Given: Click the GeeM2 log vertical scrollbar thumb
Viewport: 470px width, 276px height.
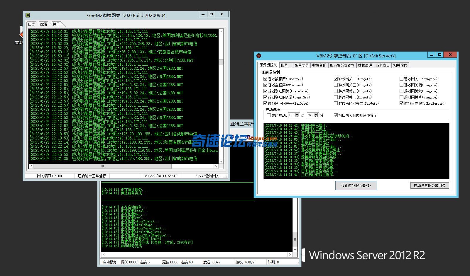Looking at the screenshot, I should click(221, 62).
